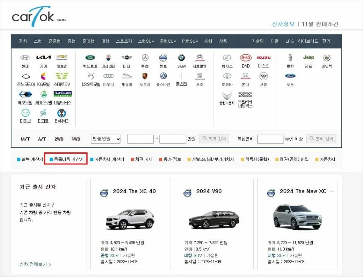Image resolution: width=363 pixels, height=277 pixels.
Task: Select the Lexus brand logo
Action: (227, 58)
